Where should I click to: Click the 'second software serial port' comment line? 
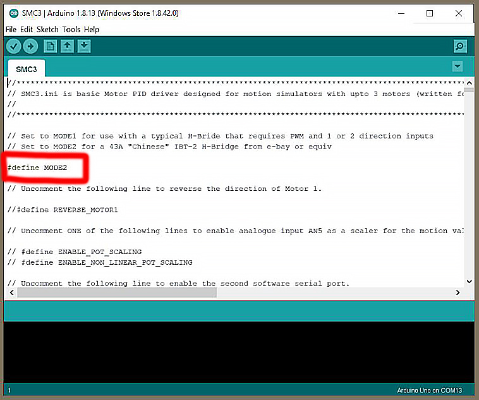click(178, 284)
